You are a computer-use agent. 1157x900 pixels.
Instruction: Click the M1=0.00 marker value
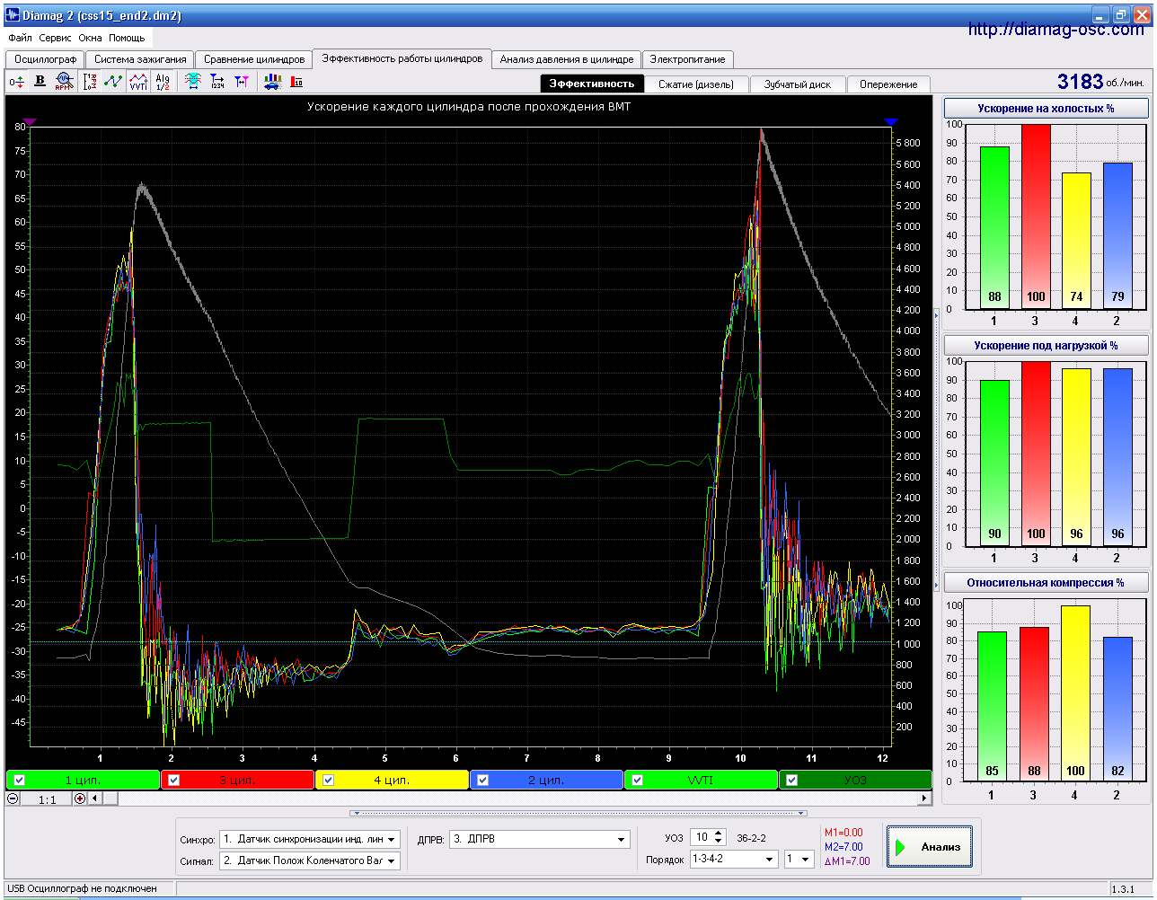pos(843,833)
